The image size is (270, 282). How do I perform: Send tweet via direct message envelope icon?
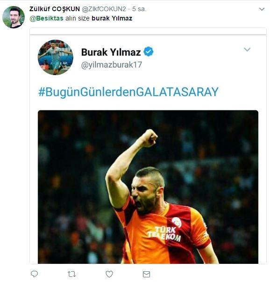(x=146, y=274)
